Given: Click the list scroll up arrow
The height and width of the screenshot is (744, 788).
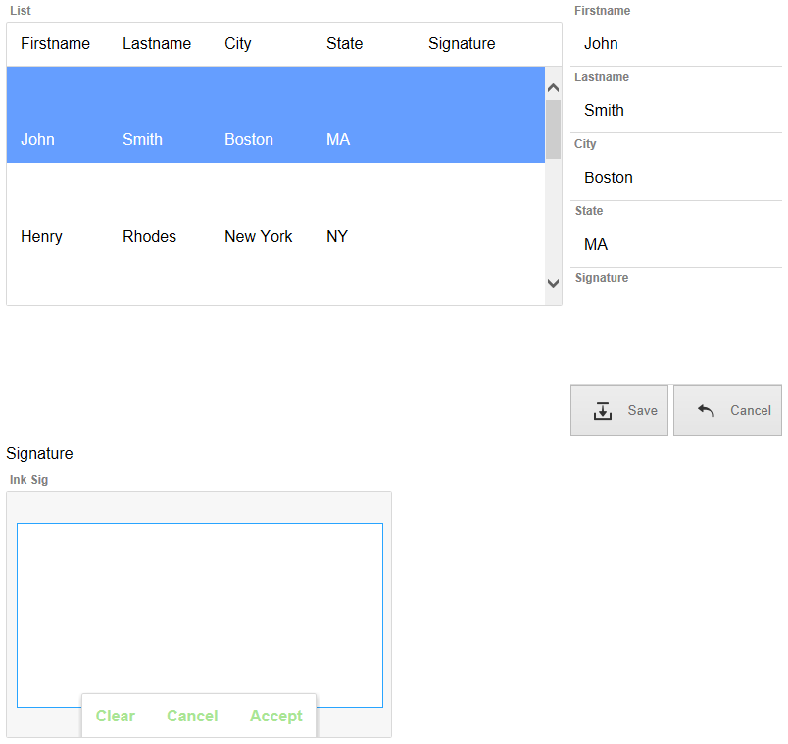Looking at the screenshot, I should point(554,88).
